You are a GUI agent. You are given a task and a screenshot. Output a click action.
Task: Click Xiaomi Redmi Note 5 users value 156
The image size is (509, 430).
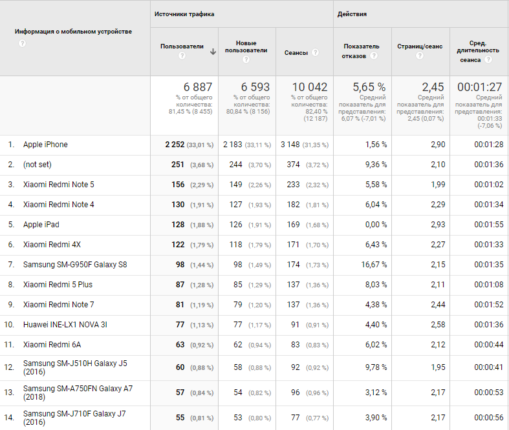[178, 185]
